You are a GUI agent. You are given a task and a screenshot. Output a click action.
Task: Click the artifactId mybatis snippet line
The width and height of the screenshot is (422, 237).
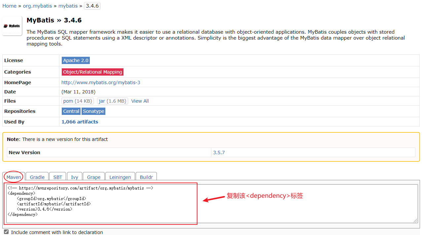(54, 204)
